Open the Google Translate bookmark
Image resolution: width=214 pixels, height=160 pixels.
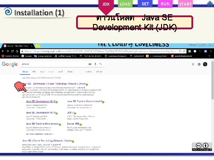(43, 56)
